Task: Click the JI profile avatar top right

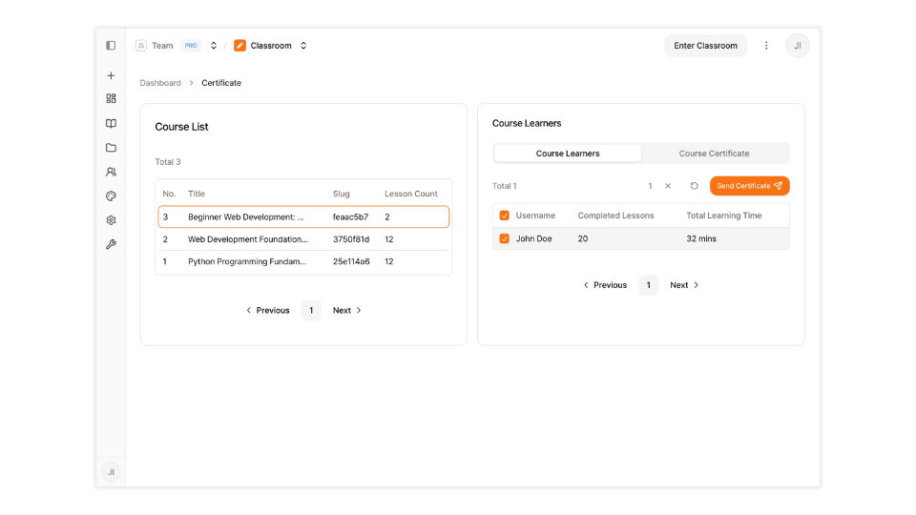Action: click(798, 46)
